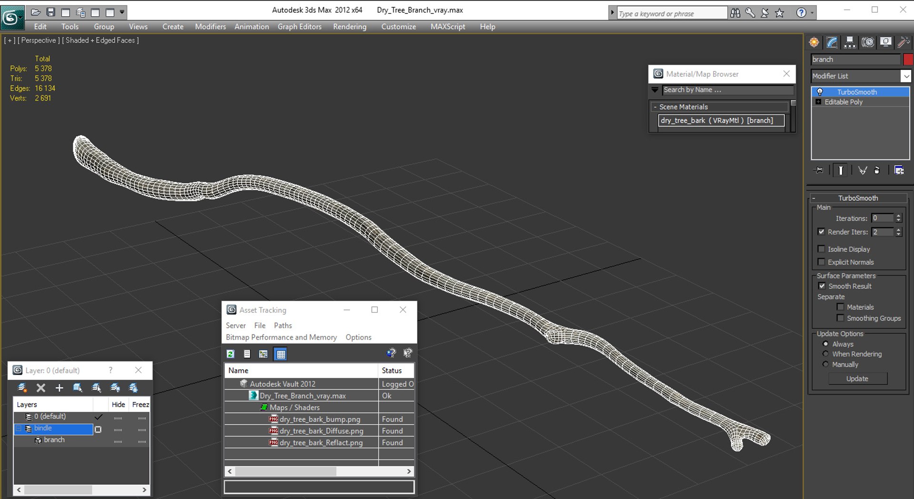Viewport: 914px width, 499px height.
Task: Collapse the Scene Materials group
Action: tap(655, 107)
